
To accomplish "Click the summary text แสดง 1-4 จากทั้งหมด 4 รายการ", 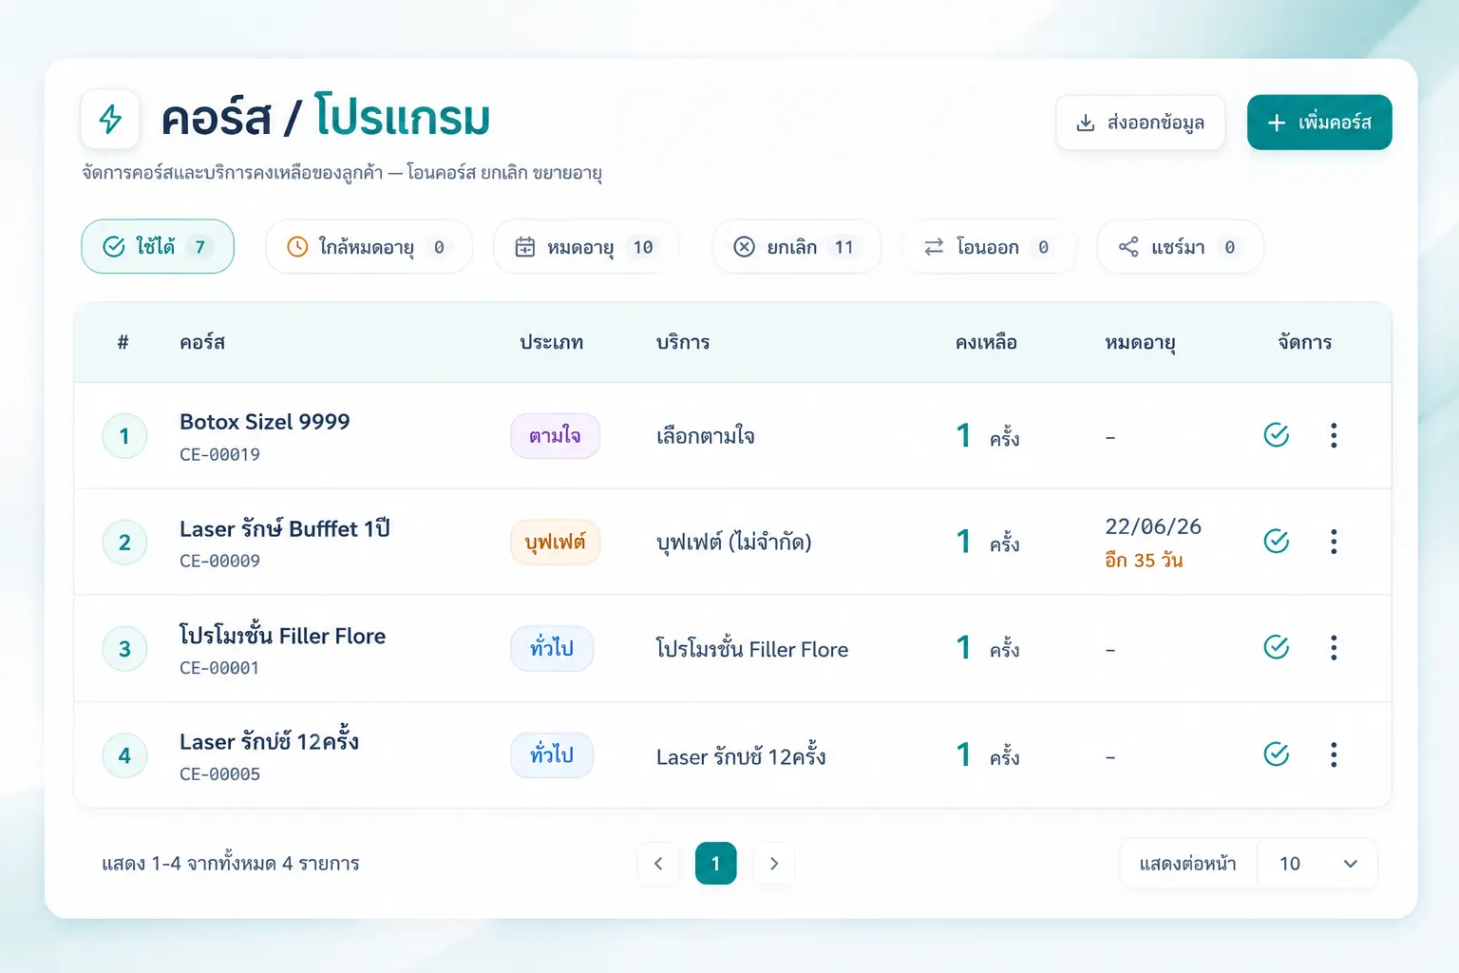I will coord(231,864).
